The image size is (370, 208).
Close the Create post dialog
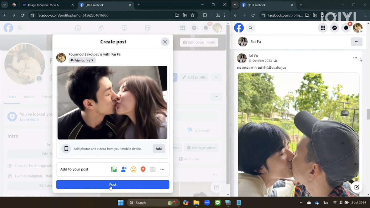coord(165,42)
